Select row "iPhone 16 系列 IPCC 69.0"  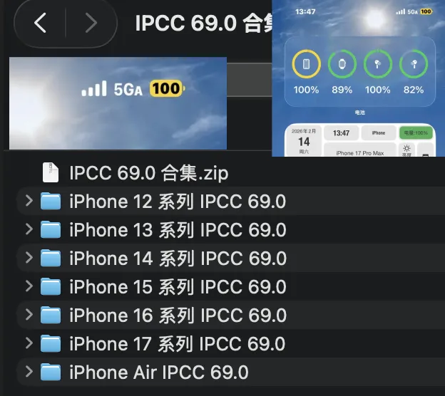(231, 315)
